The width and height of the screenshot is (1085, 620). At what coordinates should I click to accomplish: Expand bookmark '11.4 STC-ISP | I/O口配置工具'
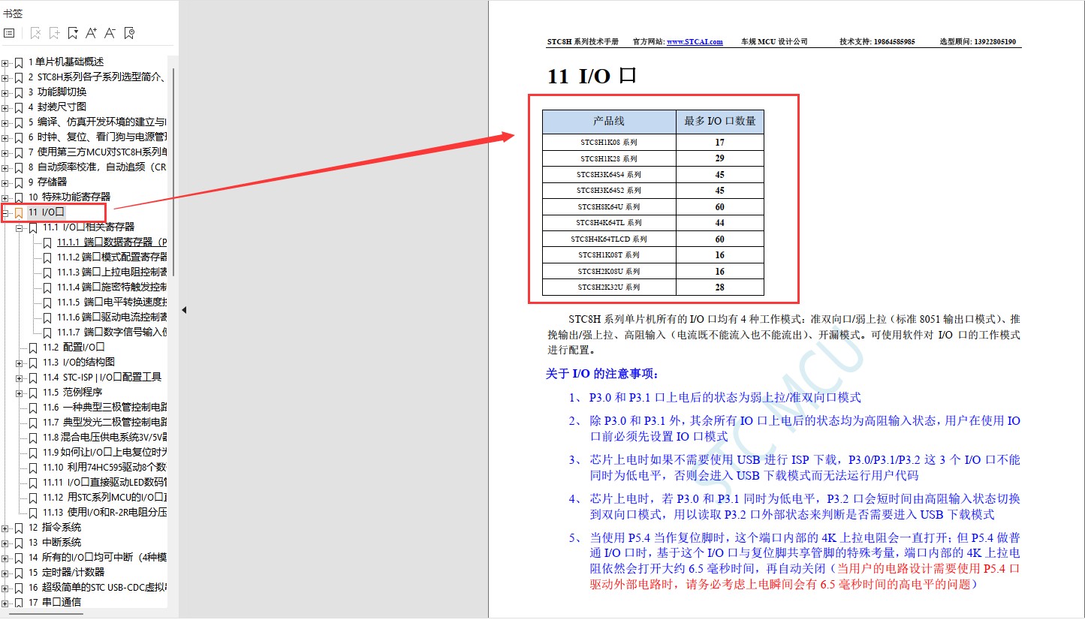[x=20, y=378]
